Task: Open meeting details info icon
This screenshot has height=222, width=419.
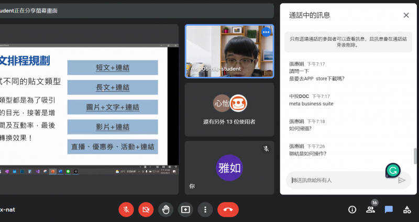Action: [352, 210]
